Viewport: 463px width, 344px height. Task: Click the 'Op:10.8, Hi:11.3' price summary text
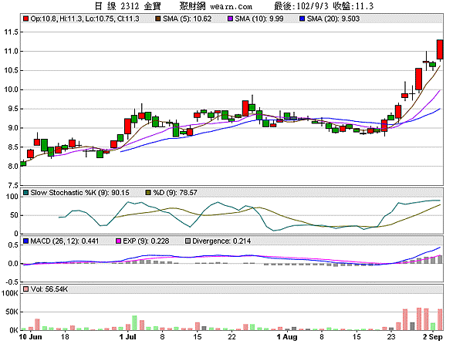click(x=56, y=19)
